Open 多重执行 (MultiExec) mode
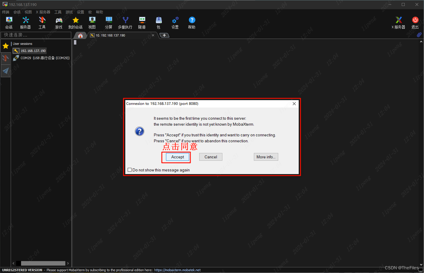424x273 pixels. [x=125, y=23]
